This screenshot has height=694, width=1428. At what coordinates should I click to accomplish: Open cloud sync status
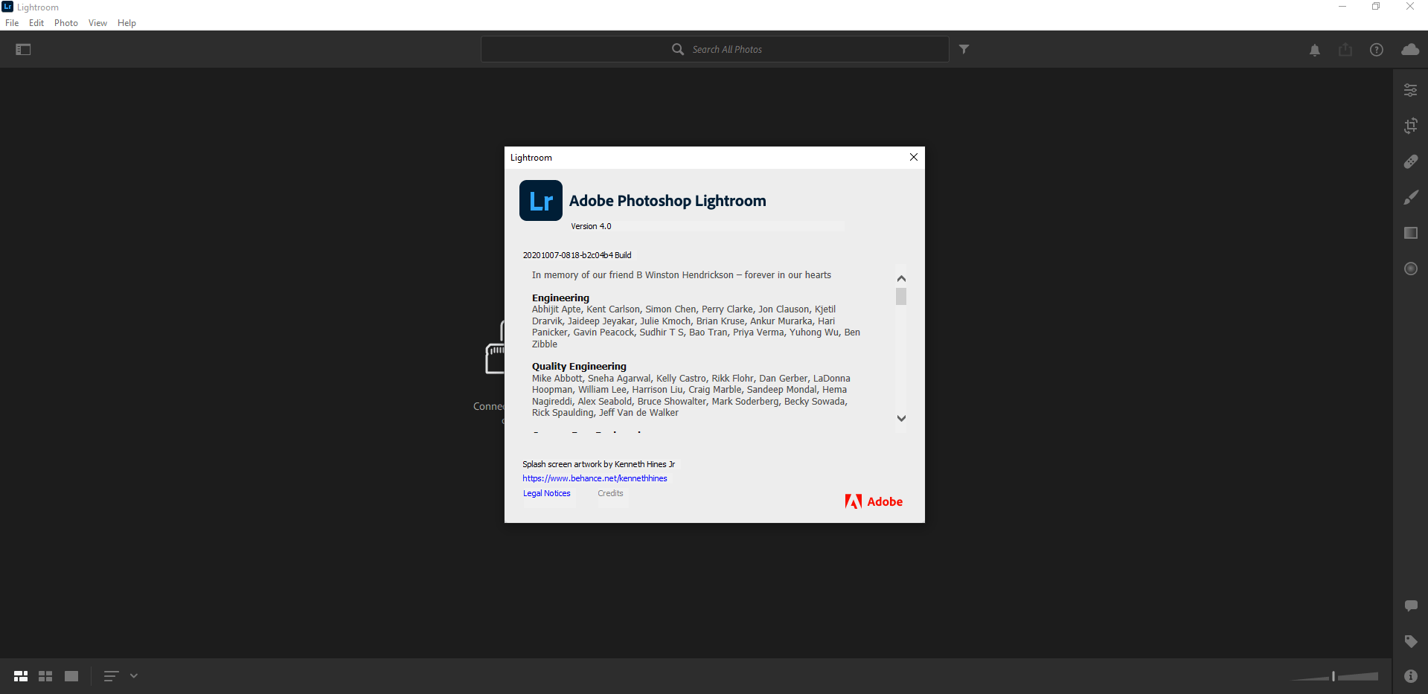1409,50
